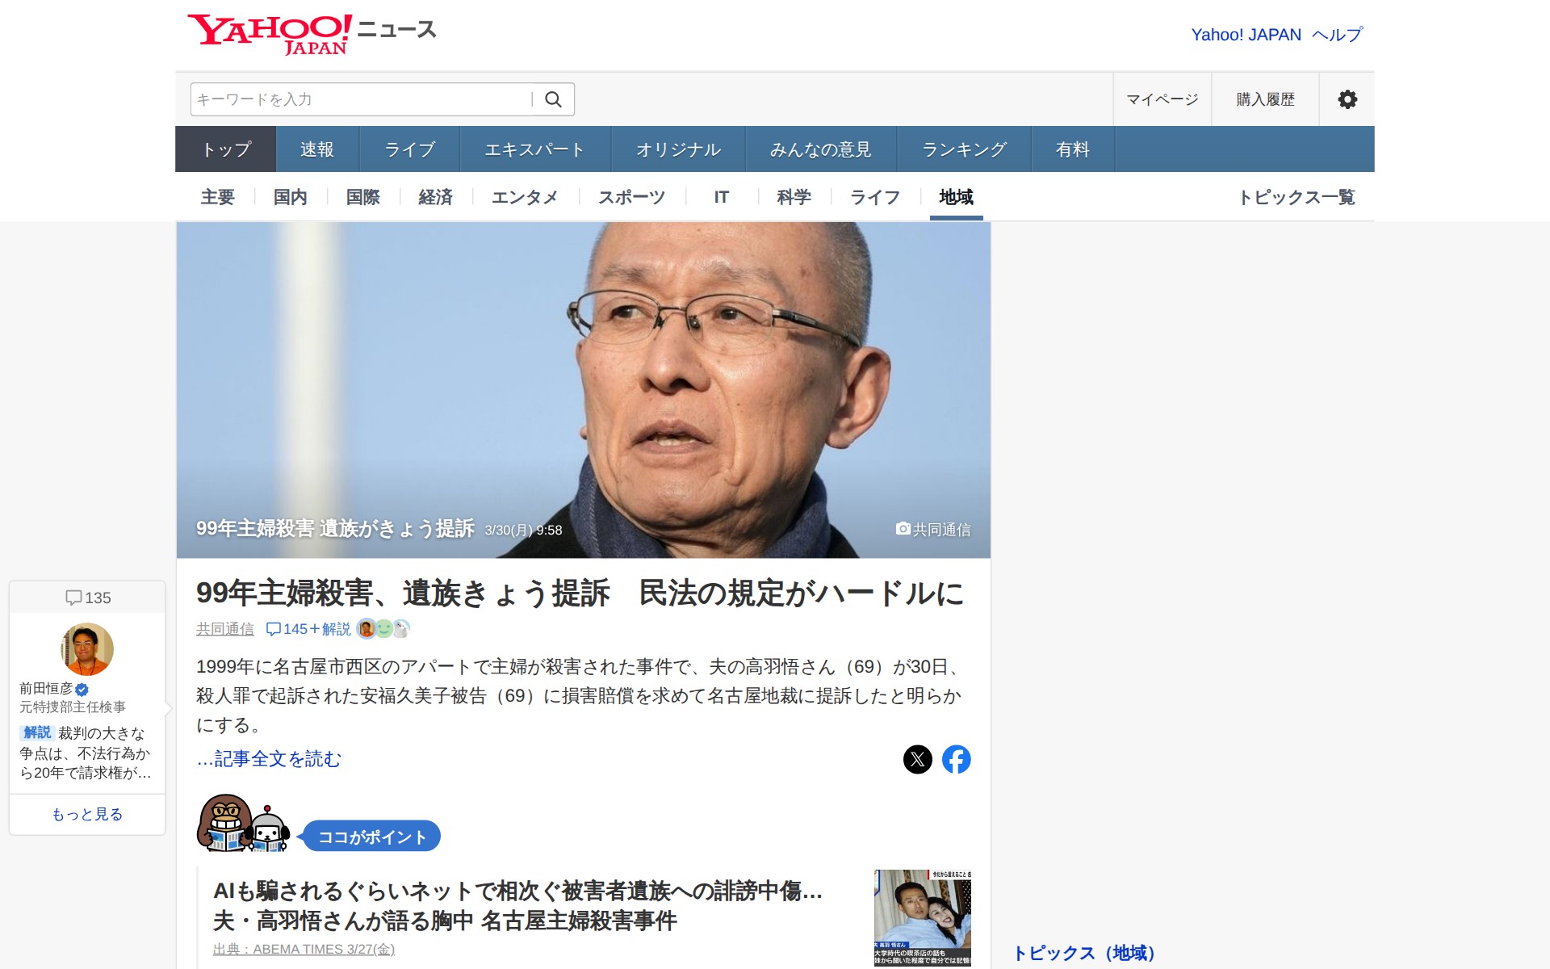Screen dimensions: 1550x969
Task: Click 前田恒彦 profile photo
Action: coord(87,649)
